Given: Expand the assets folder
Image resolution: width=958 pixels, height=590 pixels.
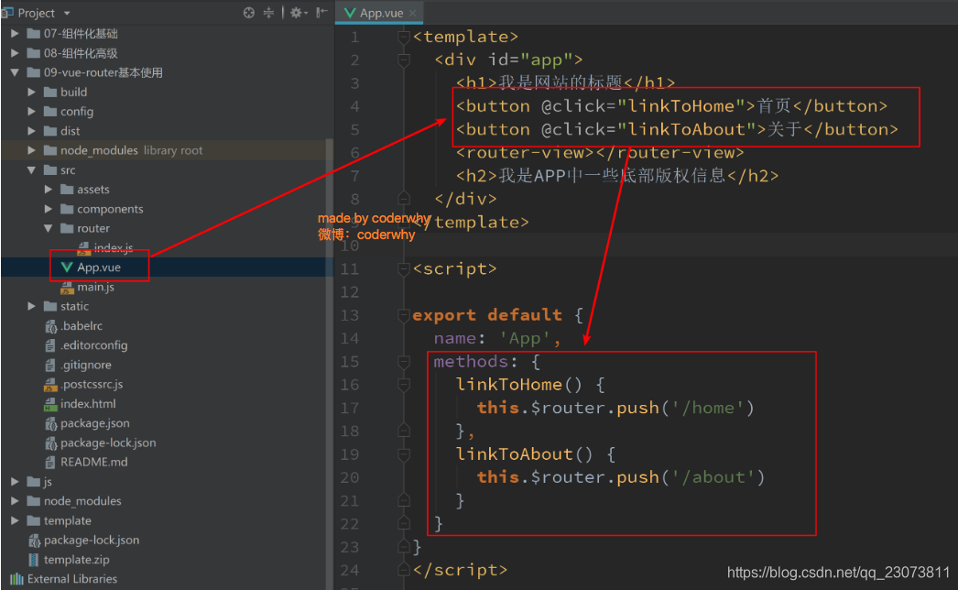Looking at the screenshot, I should click(x=48, y=190).
